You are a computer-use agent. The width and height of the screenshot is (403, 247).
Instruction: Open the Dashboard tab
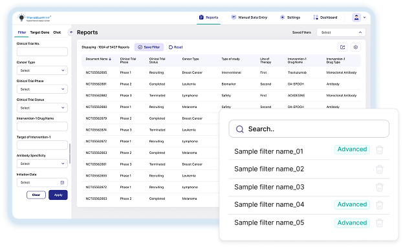tap(325, 17)
